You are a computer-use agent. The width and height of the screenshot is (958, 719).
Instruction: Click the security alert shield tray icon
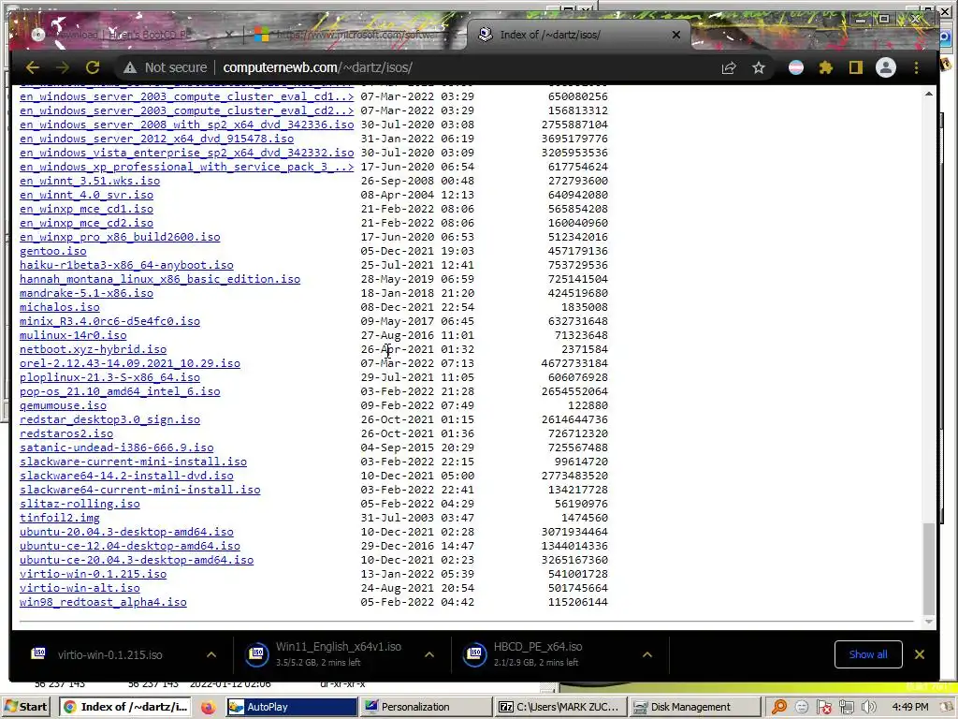coord(823,708)
